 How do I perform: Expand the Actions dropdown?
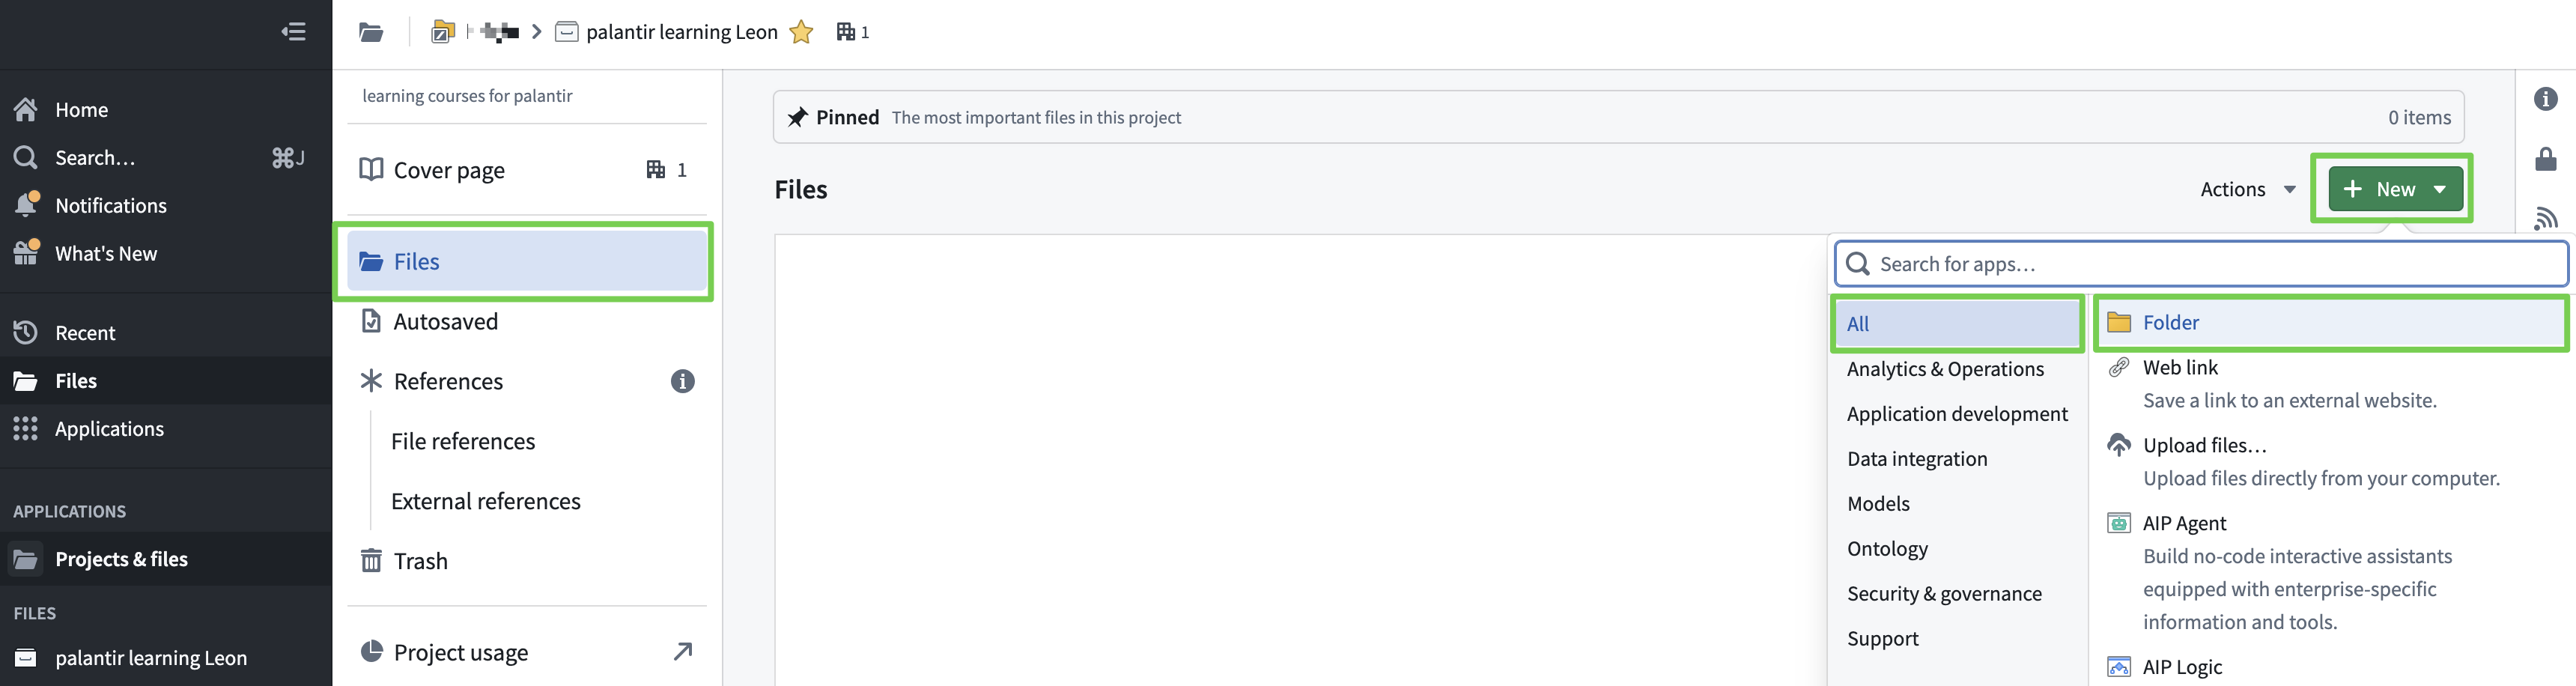(2246, 189)
